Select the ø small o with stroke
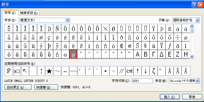Image resolution: width=204 pixels, height=102 pixels. pyautogui.click(x=186, y=37)
